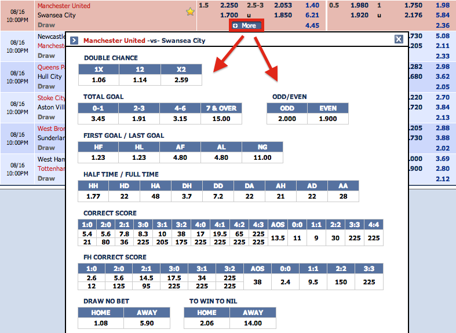The height and width of the screenshot is (333, 456).
Task: Pick Draw No Bet AWAY odds 5.90
Action: 147,323
